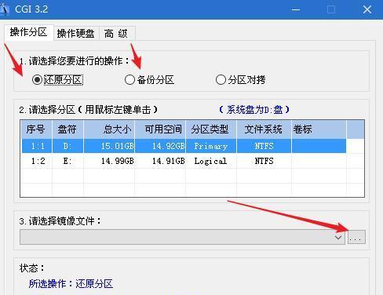
Task: Click NTFS cell in the E: row
Action: click(x=264, y=161)
